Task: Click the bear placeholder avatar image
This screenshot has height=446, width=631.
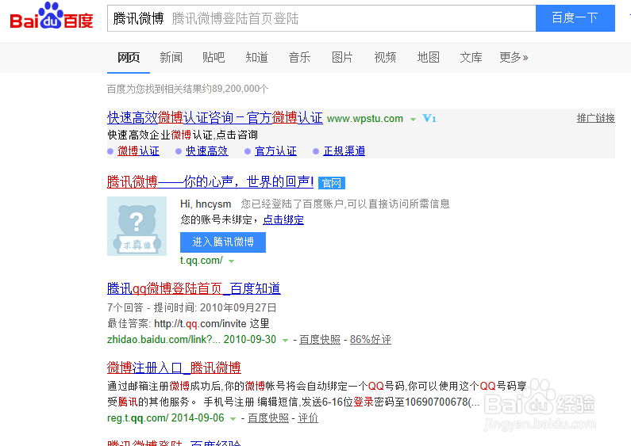Action: pos(137,227)
